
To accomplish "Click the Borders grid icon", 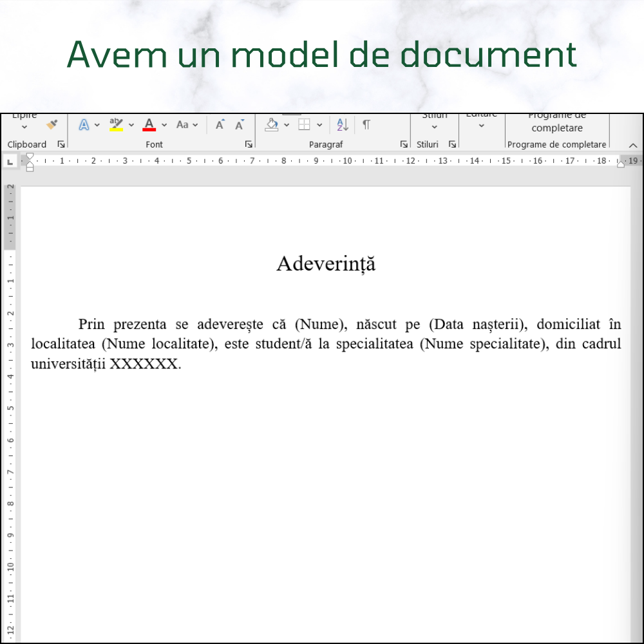I will [305, 125].
